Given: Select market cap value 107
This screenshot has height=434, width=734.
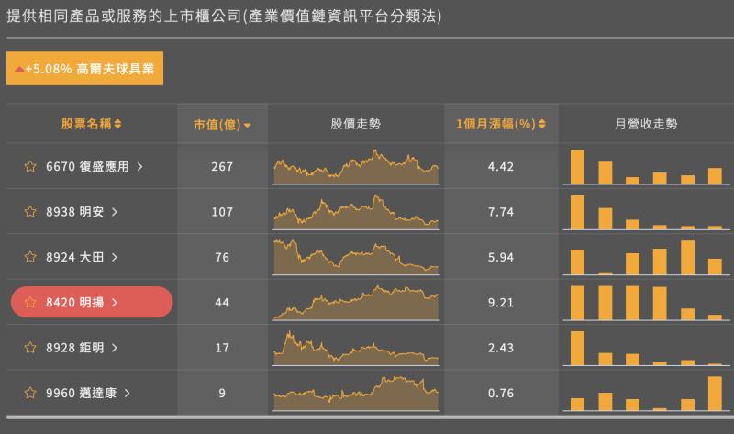Looking at the screenshot, I should pos(222,212).
